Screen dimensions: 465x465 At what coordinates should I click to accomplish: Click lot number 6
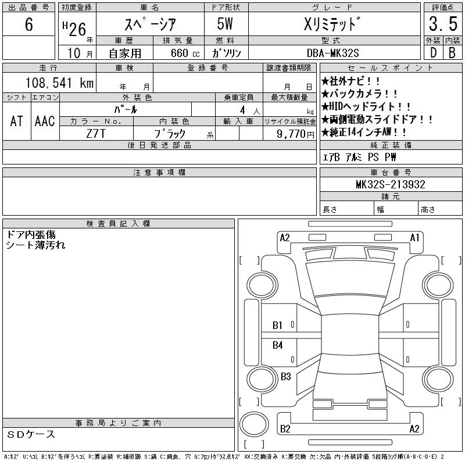[x=28, y=24]
